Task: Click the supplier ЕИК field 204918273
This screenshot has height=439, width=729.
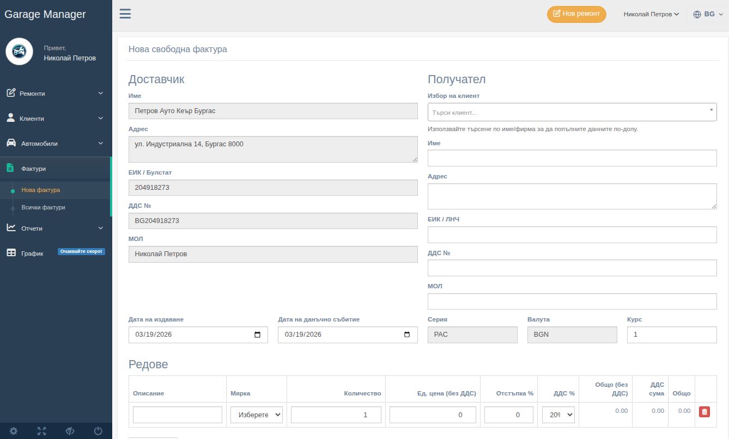Action: click(273, 188)
